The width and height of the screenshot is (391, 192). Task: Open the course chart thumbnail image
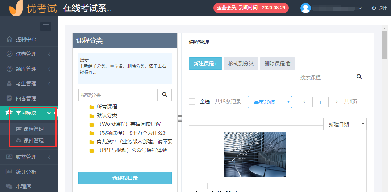pyautogui.click(x=255, y=154)
